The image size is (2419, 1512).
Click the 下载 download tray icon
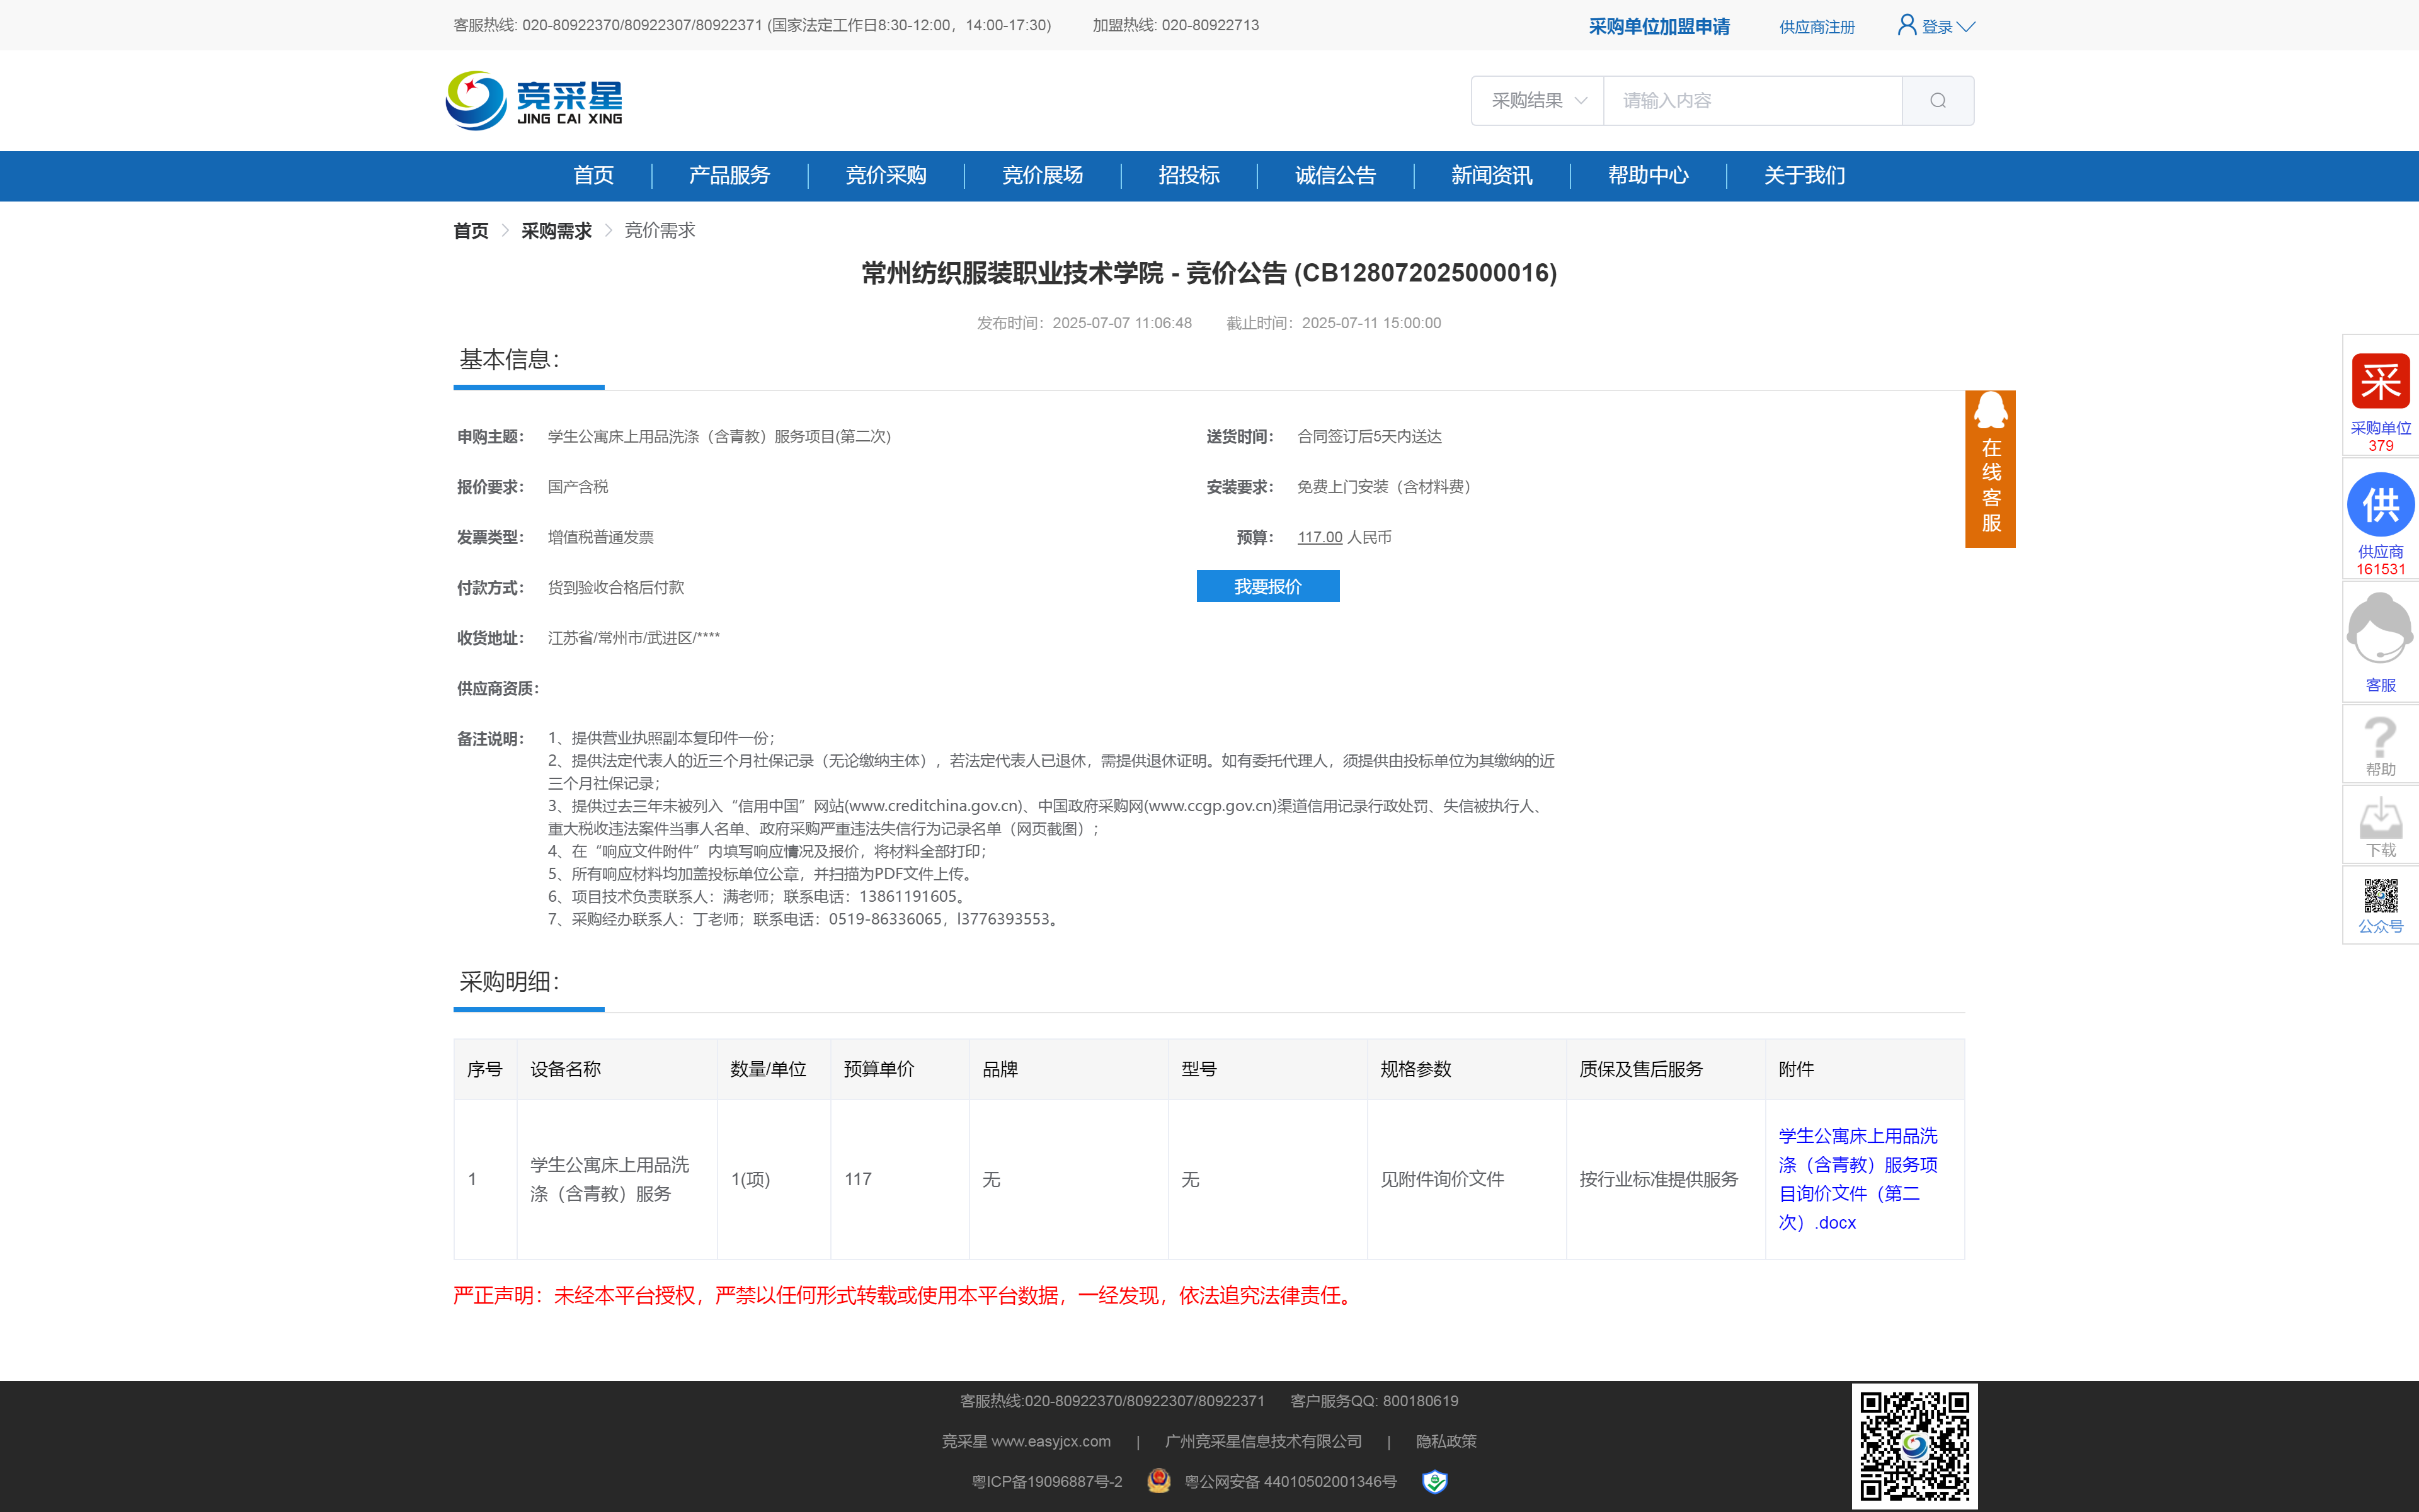pyautogui.click(x=2380, y=818)
